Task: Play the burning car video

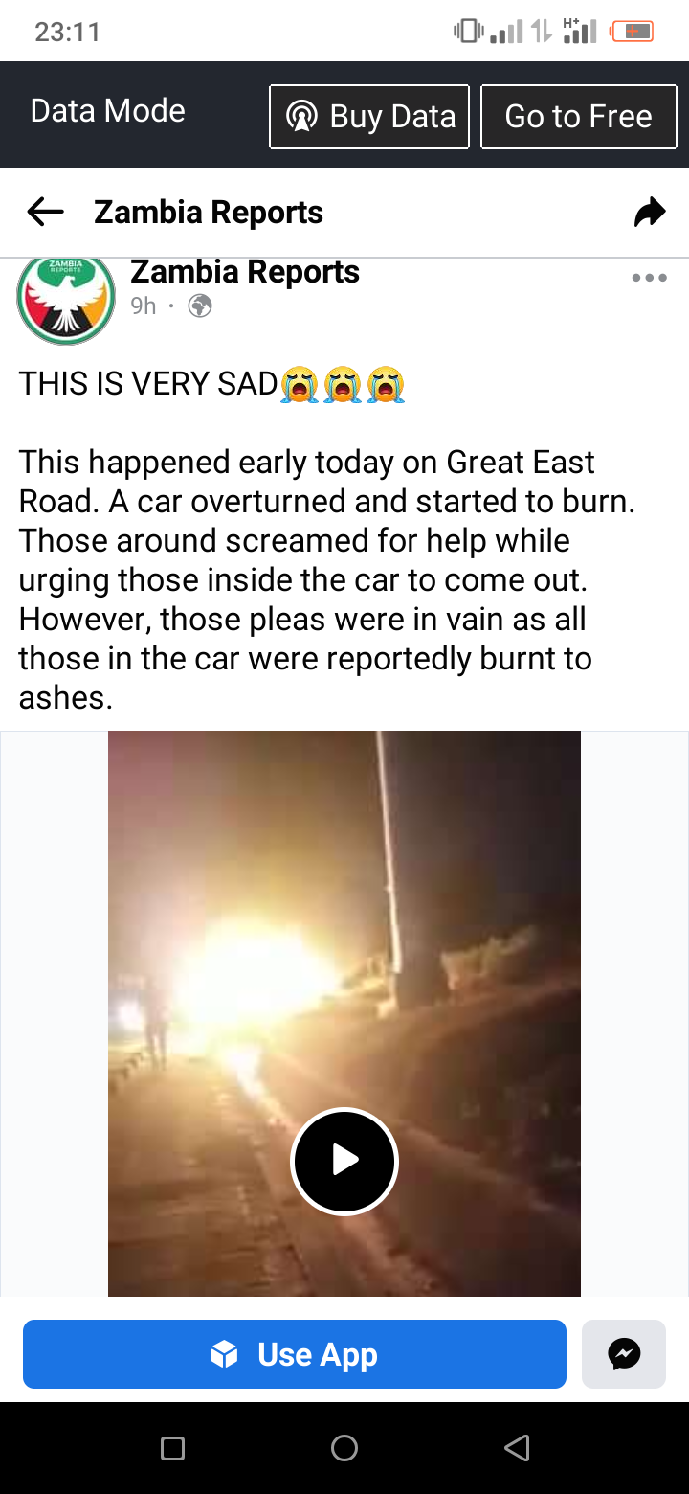Action: pyautogui.click(x=344, y=1161)
